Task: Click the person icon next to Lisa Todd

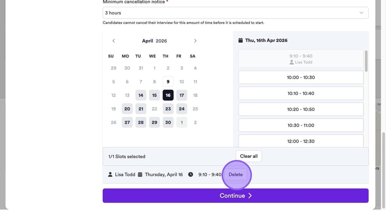Action: click(x=110, y=174)
